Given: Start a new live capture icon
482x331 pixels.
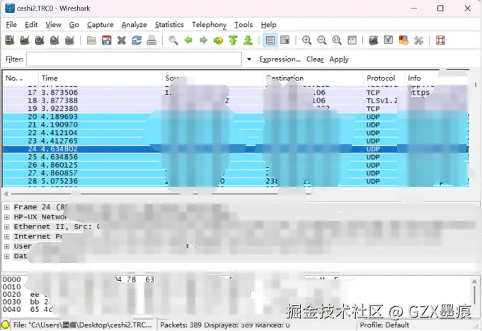Looking at the screenshot, I should click(x=40, y=40).
